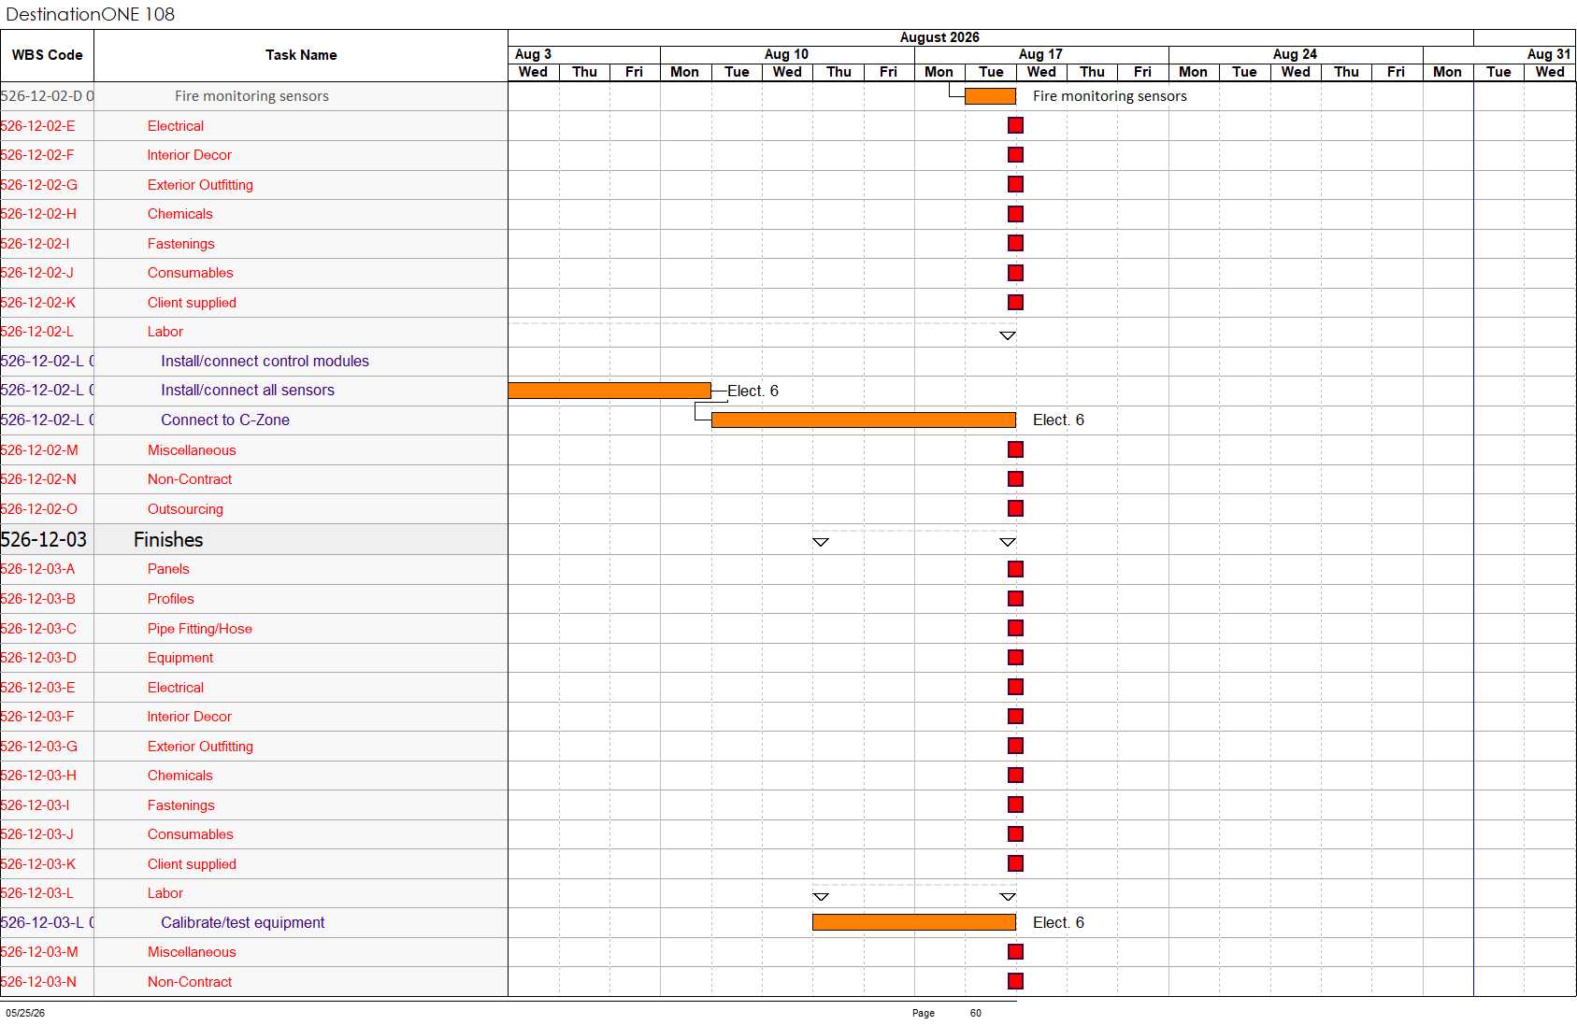Image resolution: width=1577 pixels, height=1025 pixels.
Task: Select the orange Install/connect all sensors bar
Action: coord(609,391)
